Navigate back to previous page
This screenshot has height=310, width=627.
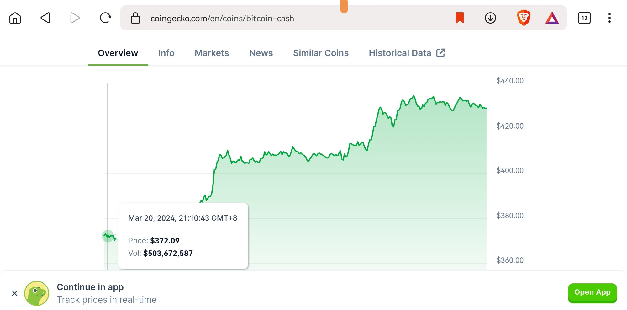click(x=45, y=18)
